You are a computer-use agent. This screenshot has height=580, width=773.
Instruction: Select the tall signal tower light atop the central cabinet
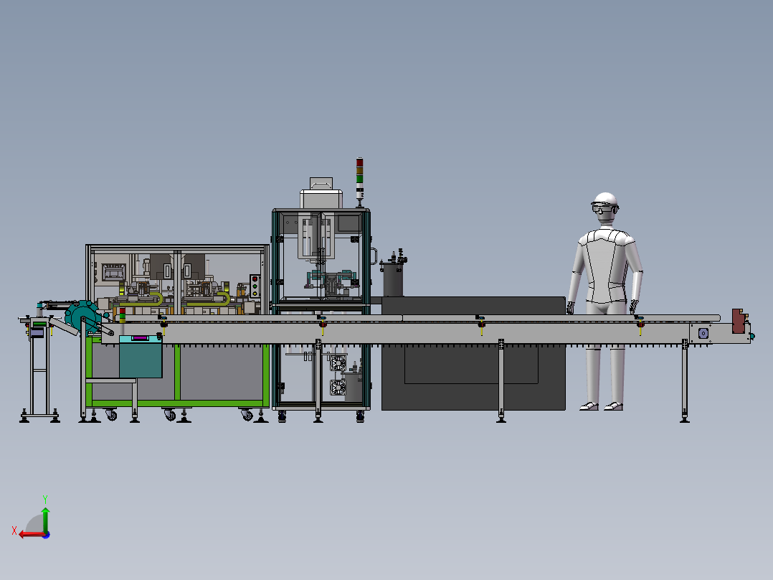pos(360,182)
